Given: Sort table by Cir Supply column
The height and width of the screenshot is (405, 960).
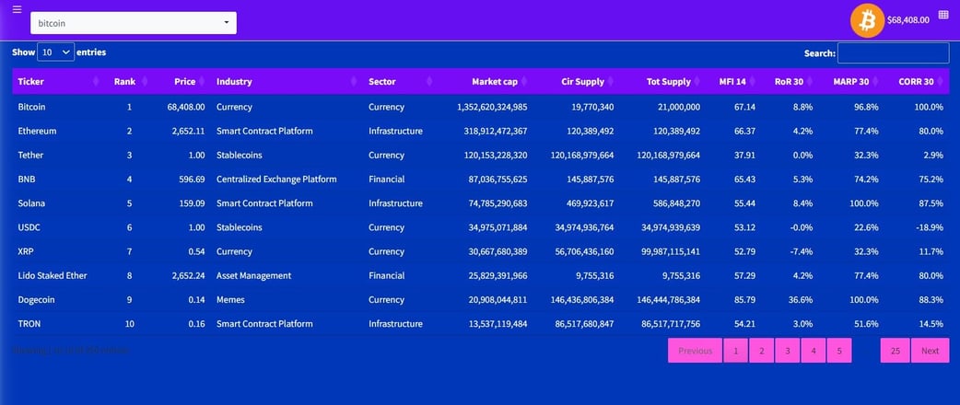Looking at the screenshot, I should [x=576, y=81].
